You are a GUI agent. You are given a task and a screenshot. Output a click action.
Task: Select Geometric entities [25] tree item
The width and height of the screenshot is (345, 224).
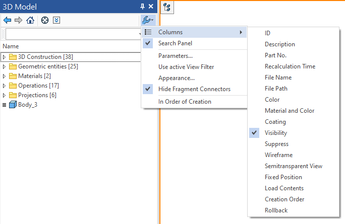click(48, 66)
